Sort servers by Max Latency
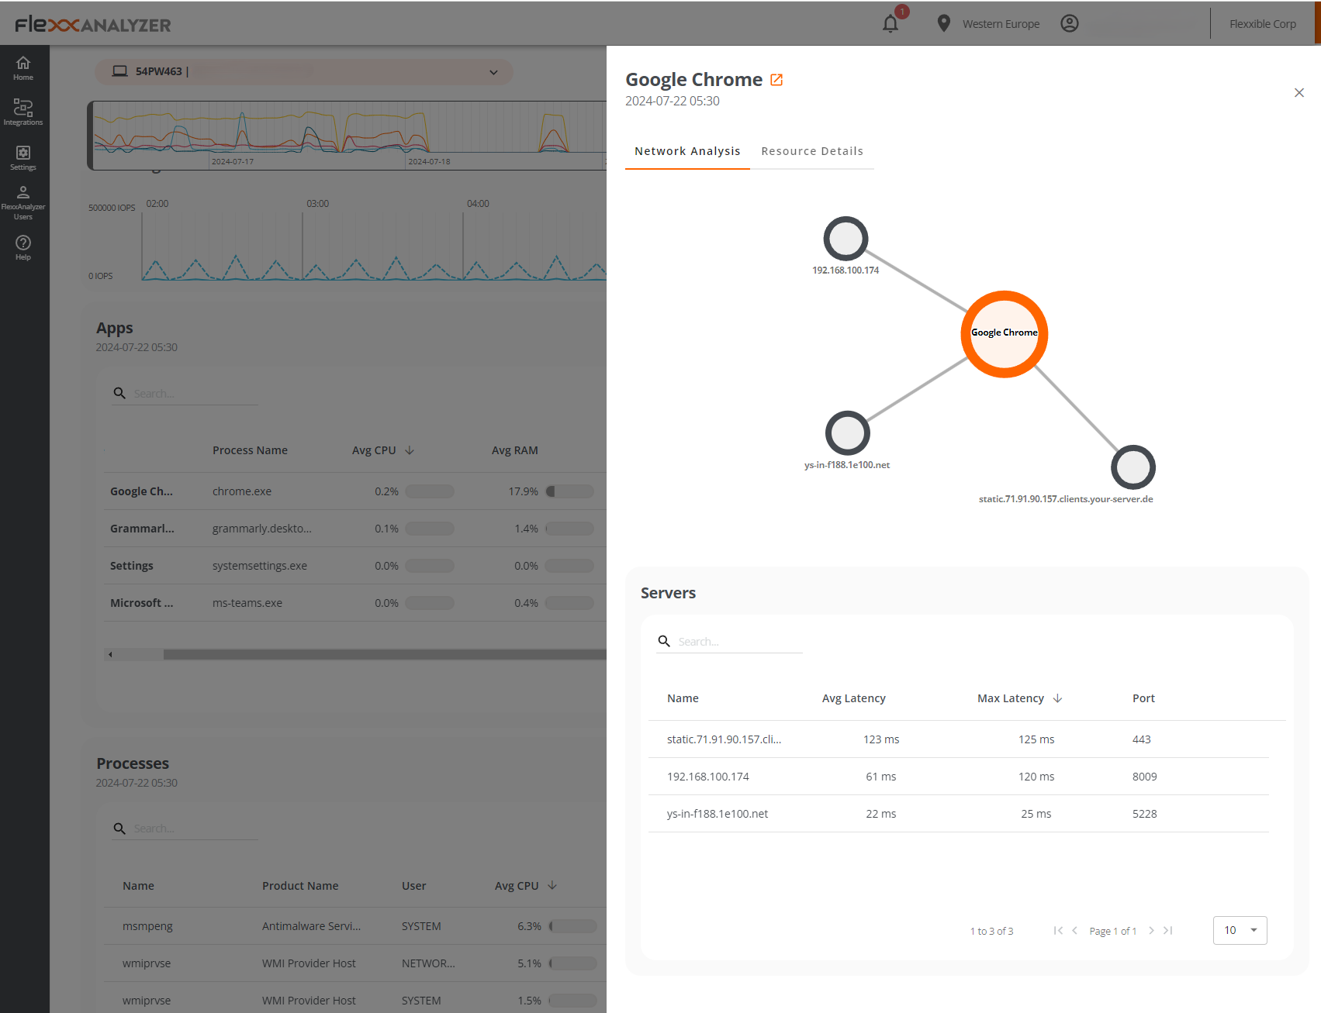This screenshot has width=1321, height=1013. coord(1018,698)
